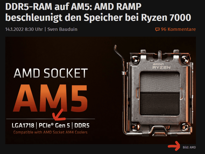Click the bottom-right socket screw
The height and width of the screenshot is (154, 205).
(185, 127)
